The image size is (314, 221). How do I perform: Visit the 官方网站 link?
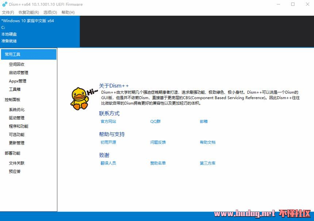(108, 121)
